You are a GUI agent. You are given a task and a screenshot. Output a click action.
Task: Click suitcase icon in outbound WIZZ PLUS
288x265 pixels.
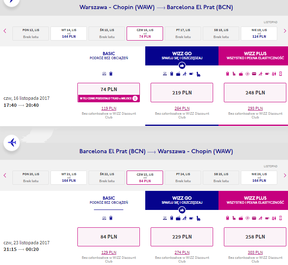click(241, 74)
